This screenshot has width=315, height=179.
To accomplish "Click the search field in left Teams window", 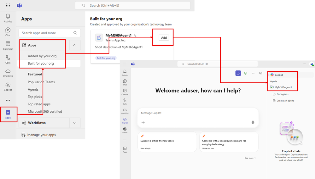I will pos(133,5).
